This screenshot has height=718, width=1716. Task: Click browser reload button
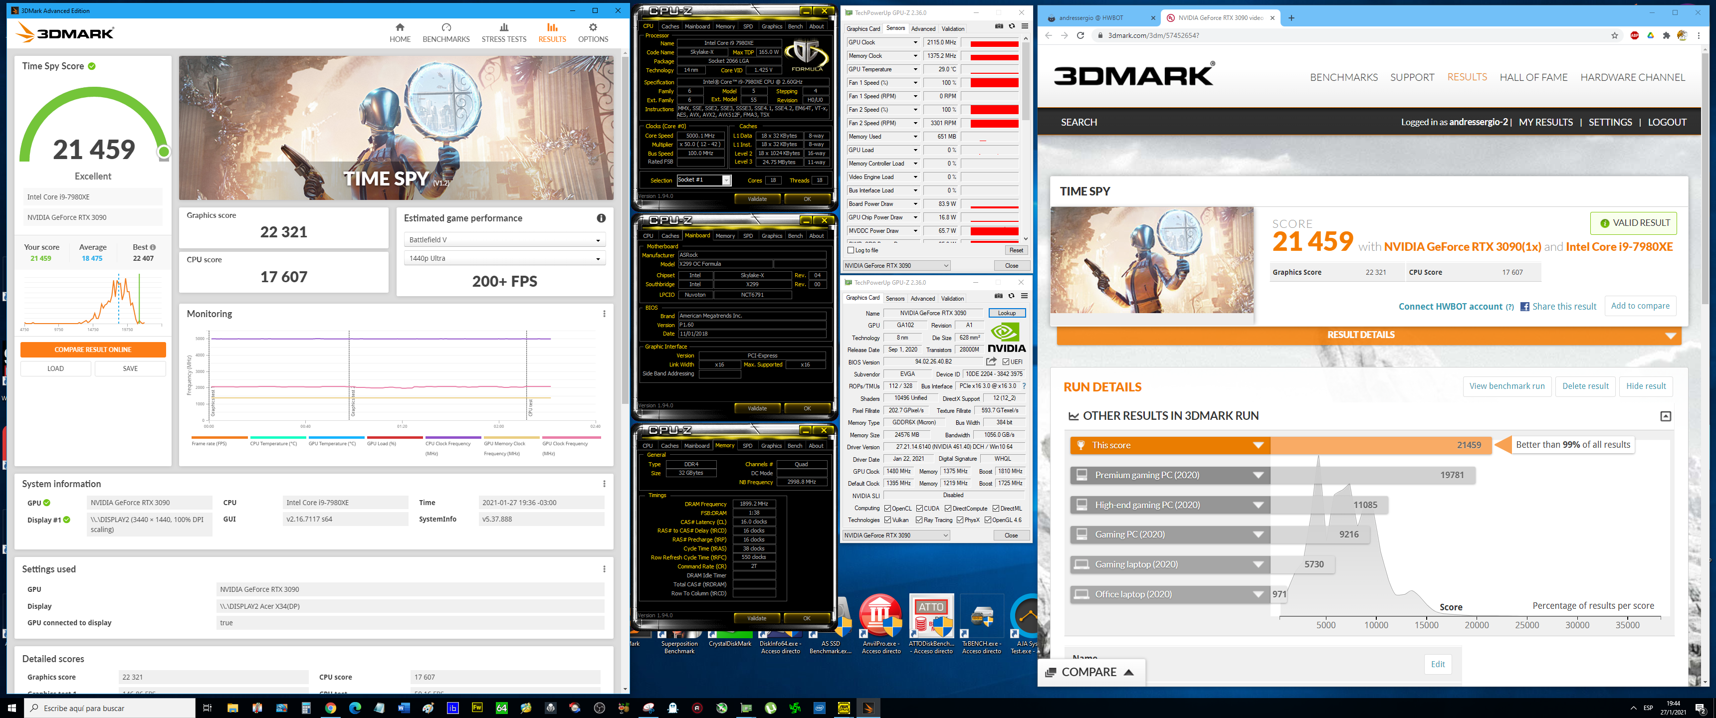[x=1080, y=35]
